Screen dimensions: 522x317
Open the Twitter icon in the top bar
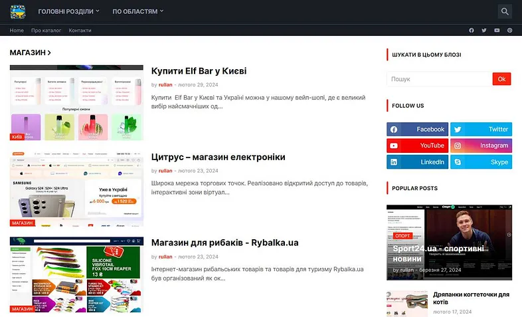click(x=484, y=31)
